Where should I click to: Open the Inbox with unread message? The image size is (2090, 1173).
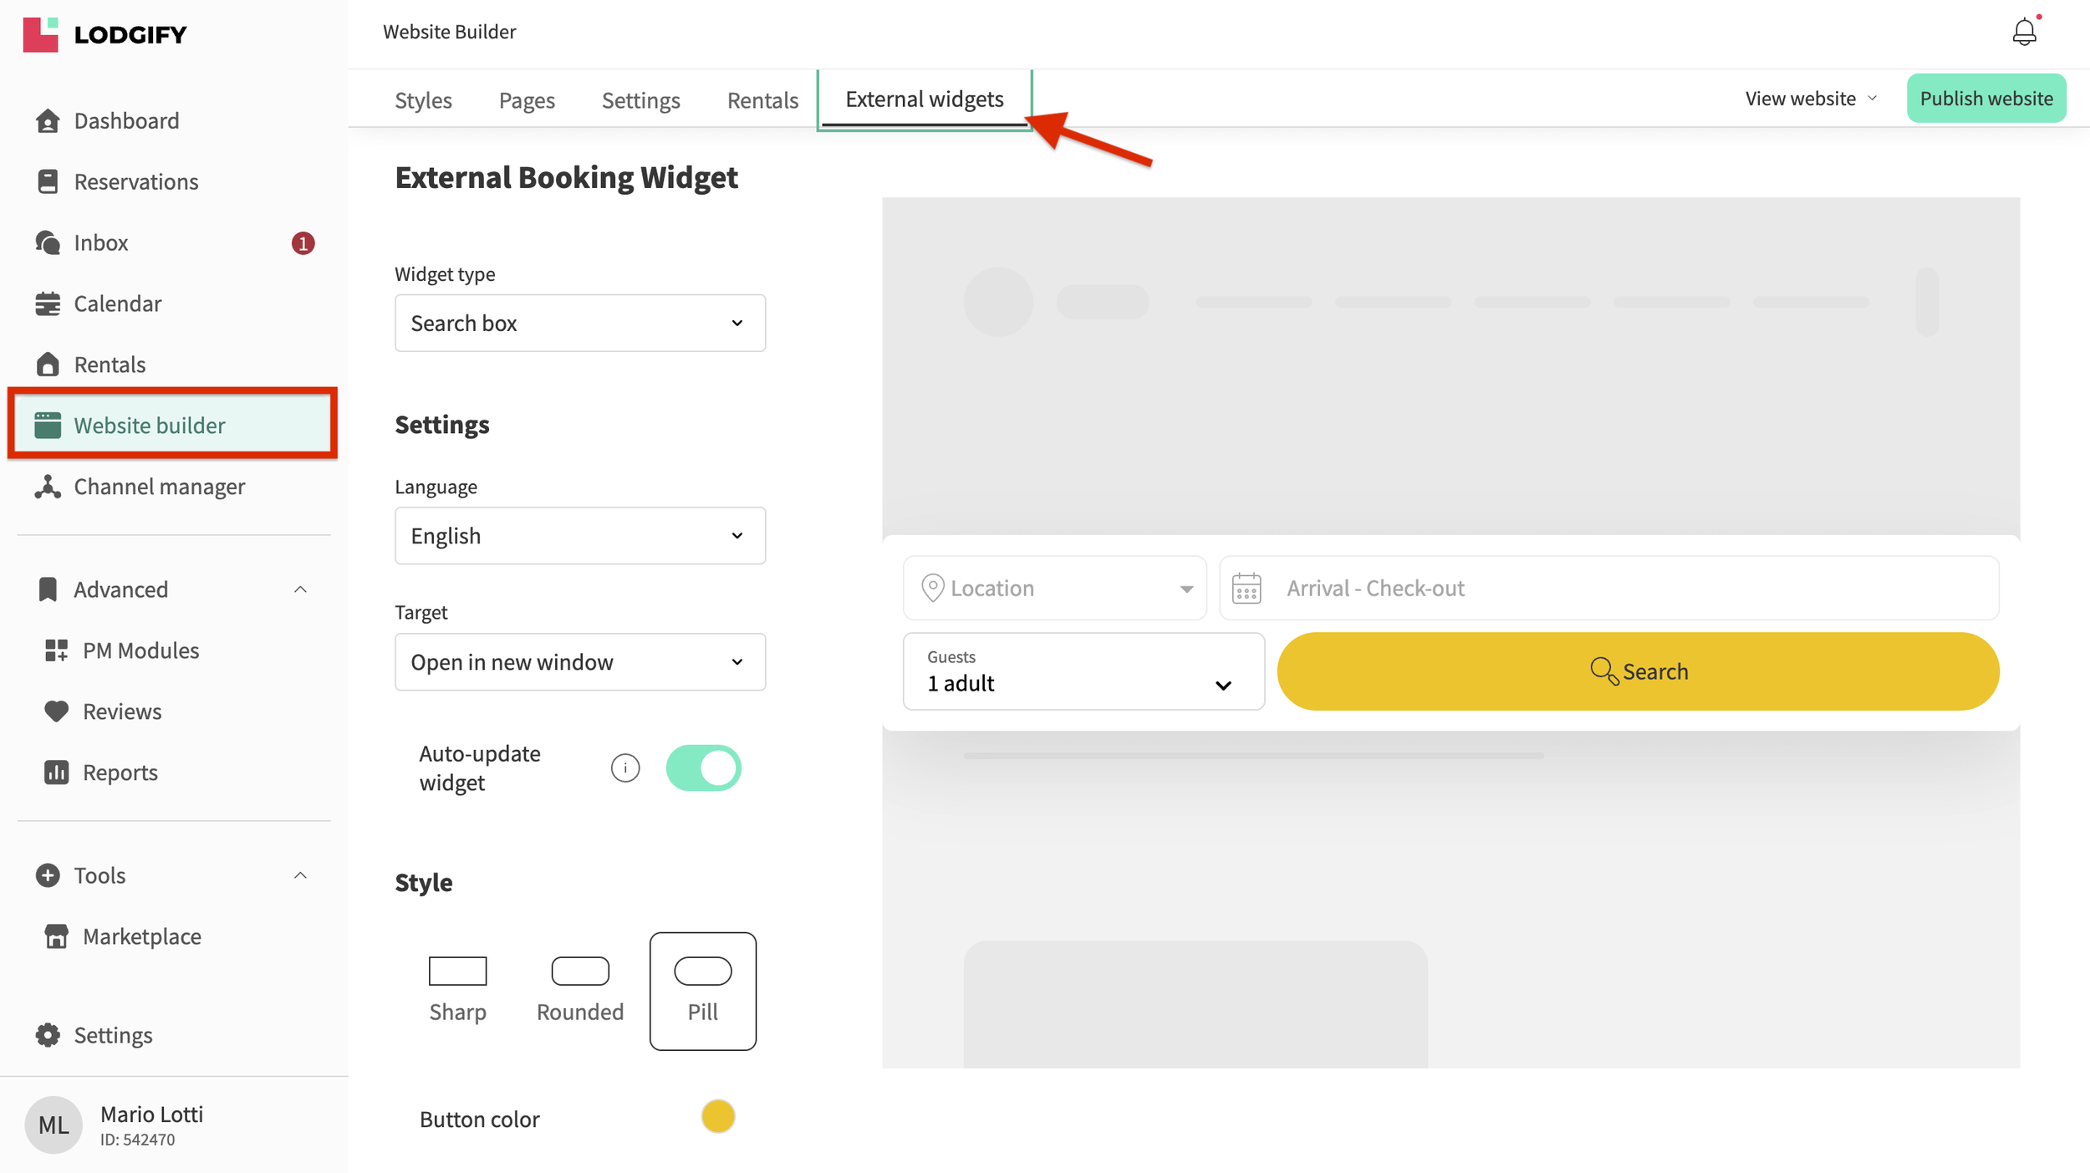click(100, 242)
